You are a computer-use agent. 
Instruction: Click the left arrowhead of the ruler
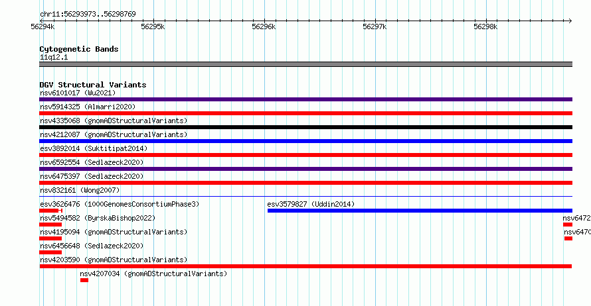(x=41, y=21)
